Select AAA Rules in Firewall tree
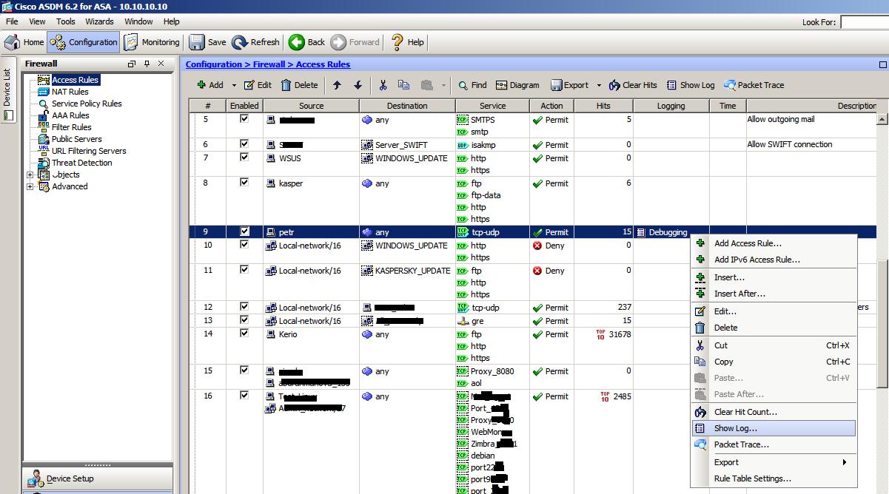 (70, 115)
